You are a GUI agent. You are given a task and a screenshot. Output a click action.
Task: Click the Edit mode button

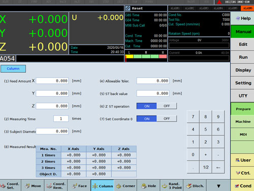pos(243,44)
